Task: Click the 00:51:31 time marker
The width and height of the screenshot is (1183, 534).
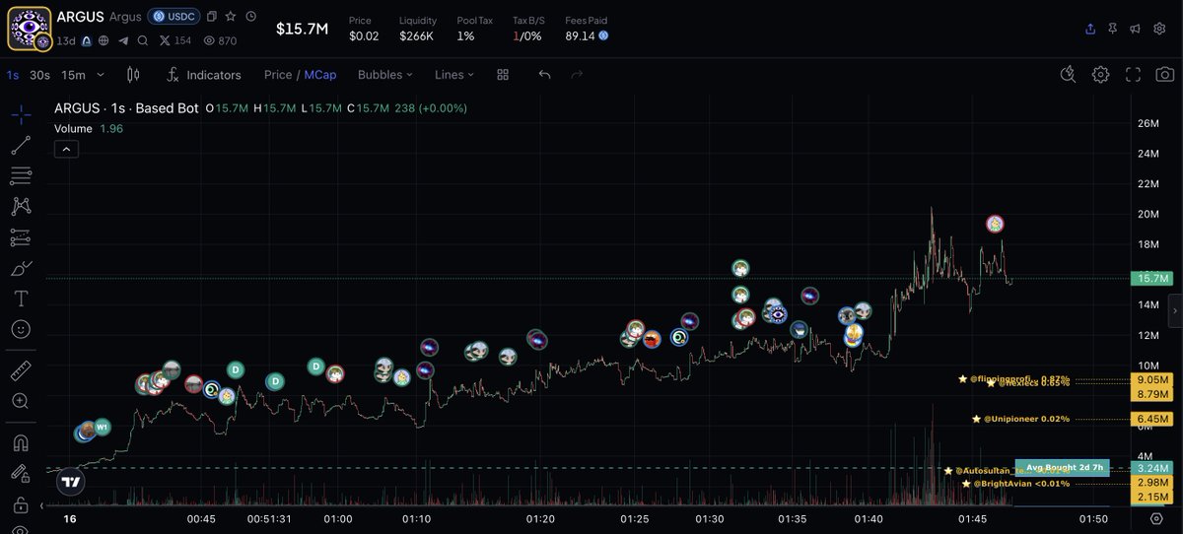Action: coord(269,518)
